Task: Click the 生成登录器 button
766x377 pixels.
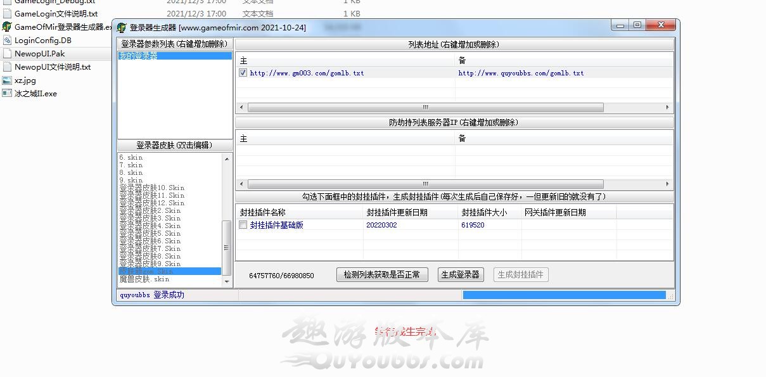Action: pyautogui.click(x=461, y=275)
